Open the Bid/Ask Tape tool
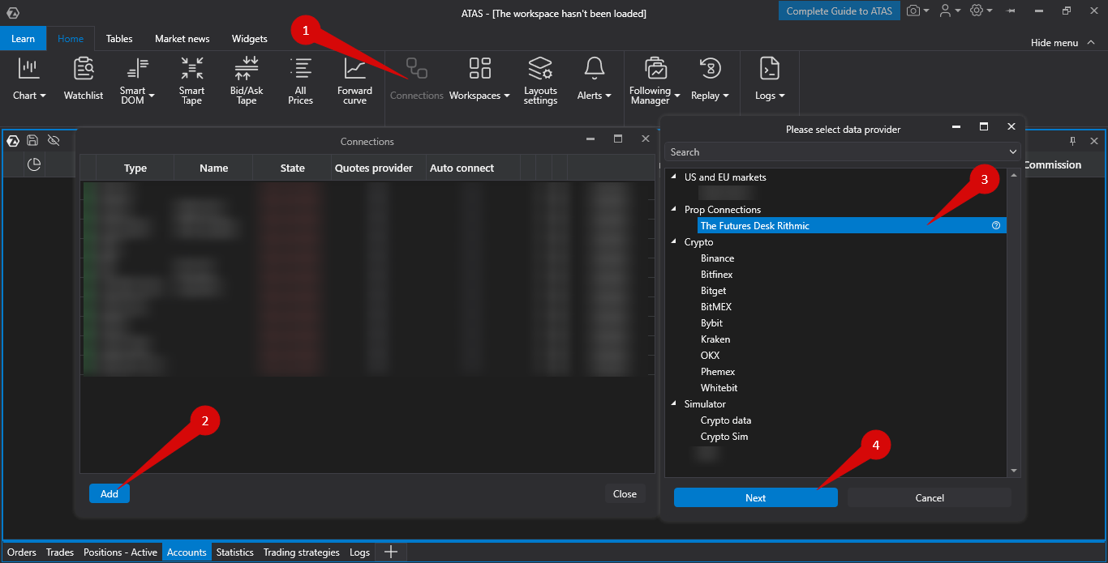The image size is (1108, 563). tap(246, 81)
